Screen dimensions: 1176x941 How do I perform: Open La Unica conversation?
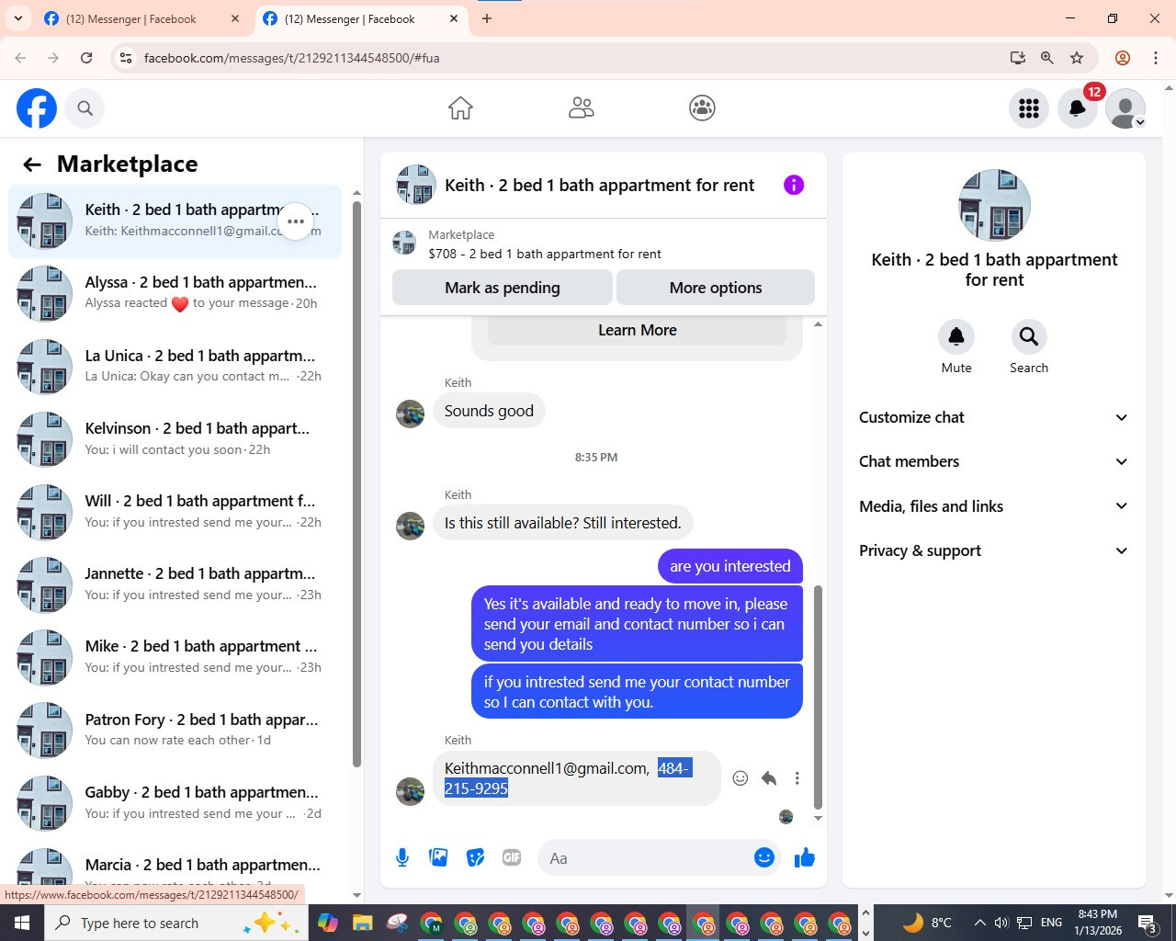click(x=175, y=367)
